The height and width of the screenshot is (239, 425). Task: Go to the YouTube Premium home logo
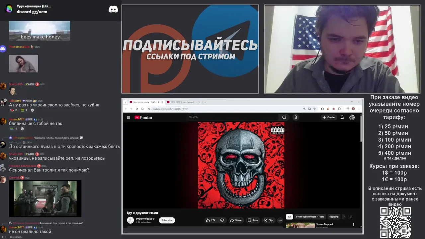(143, 117)
